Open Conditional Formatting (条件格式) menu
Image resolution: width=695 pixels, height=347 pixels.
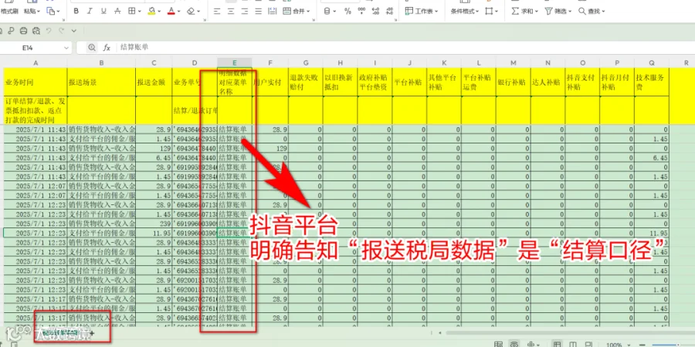465,11
